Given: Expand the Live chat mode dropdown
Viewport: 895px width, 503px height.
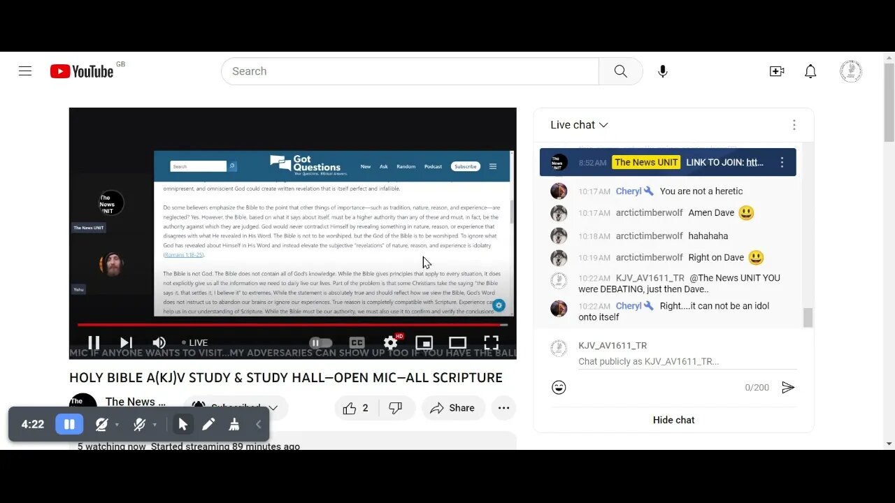Looking at the screenshot, I should (x=579, y=125).
